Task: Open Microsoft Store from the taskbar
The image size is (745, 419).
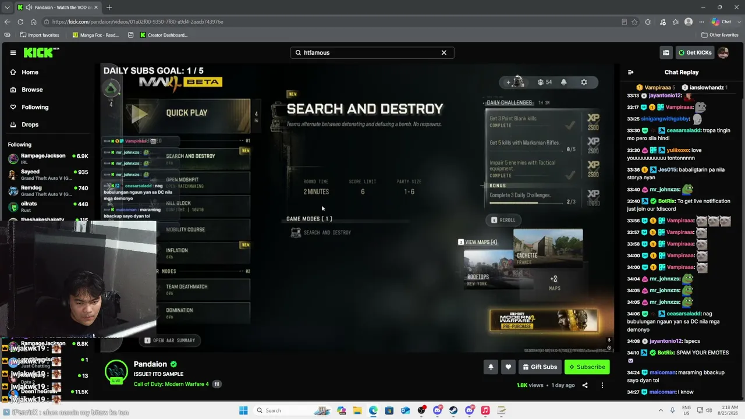Action: [x=389, y=411]
